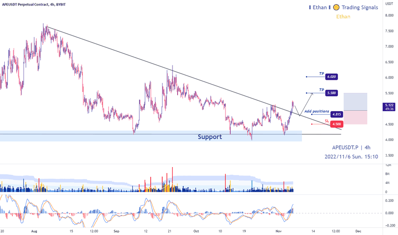The height and width of the screenshot is (235, 398).
Task: Click the 'USDT' currency label on price axis
Action: [389, 4]
